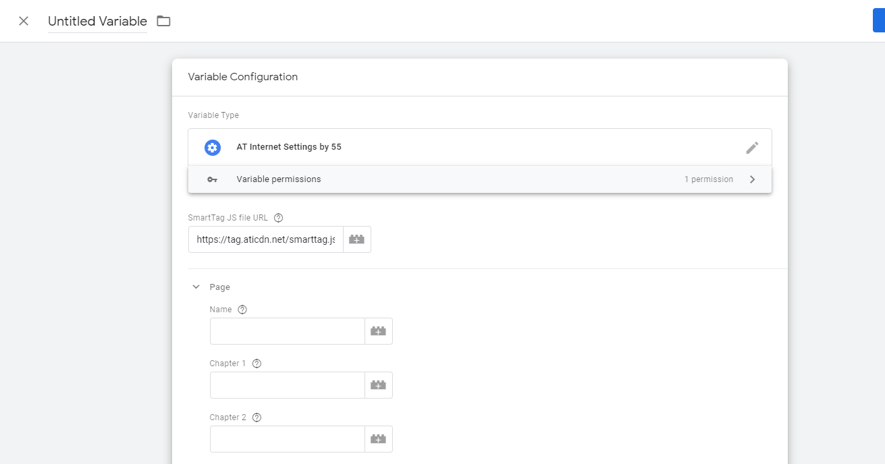Viewport: 885px width, 464px height.
Task: Edit the SmartTag JS file URL field
Action: tap(265, 239)
